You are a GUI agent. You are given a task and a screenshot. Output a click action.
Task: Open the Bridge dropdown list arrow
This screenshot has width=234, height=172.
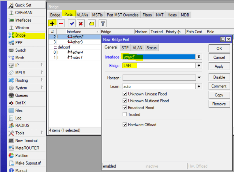[x=199, y=66]
